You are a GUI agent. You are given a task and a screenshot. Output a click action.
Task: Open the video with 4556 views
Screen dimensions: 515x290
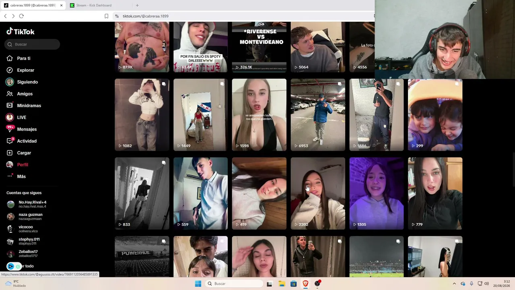coord(362,47)
